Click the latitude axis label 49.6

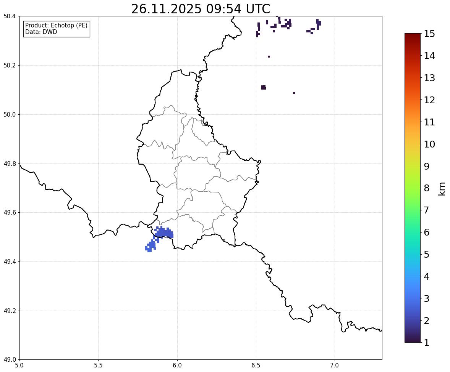pyautogui.click(x=10, y=213)
